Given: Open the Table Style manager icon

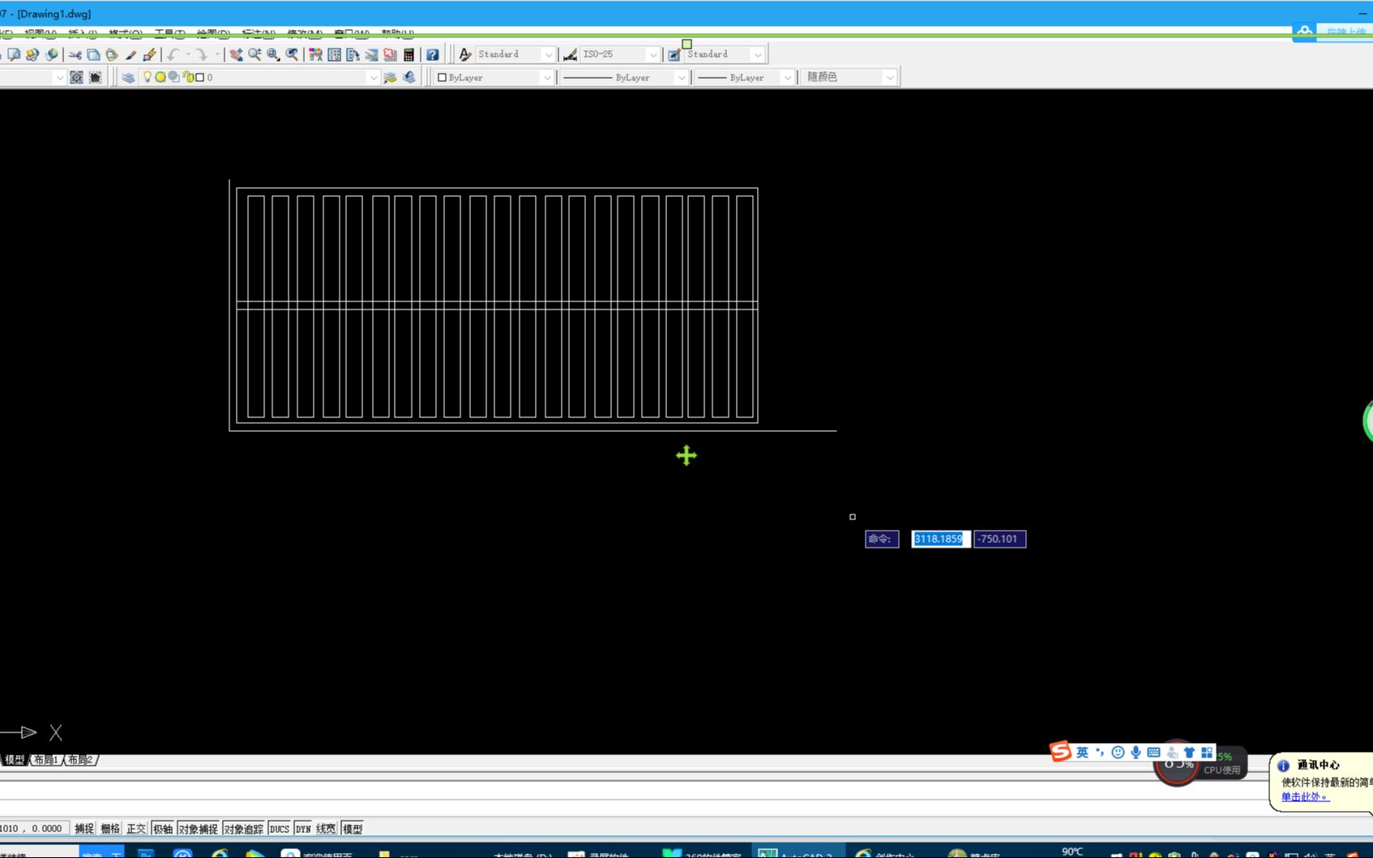Looking at the screenshot, I should coord(674,54).
